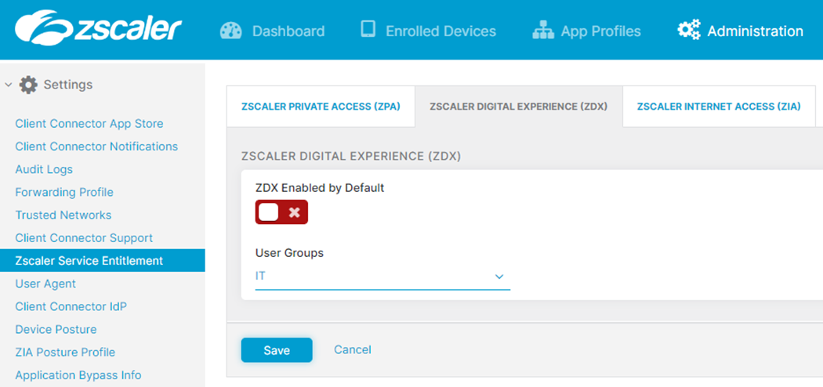
Task: Open the Dashboard gauge icon
Action: pos(230,31)
